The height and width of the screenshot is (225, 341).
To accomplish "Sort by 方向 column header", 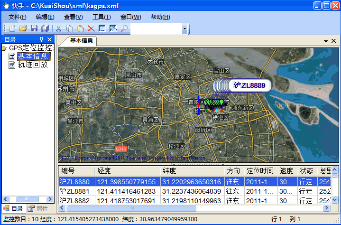I will click(233, 171).
